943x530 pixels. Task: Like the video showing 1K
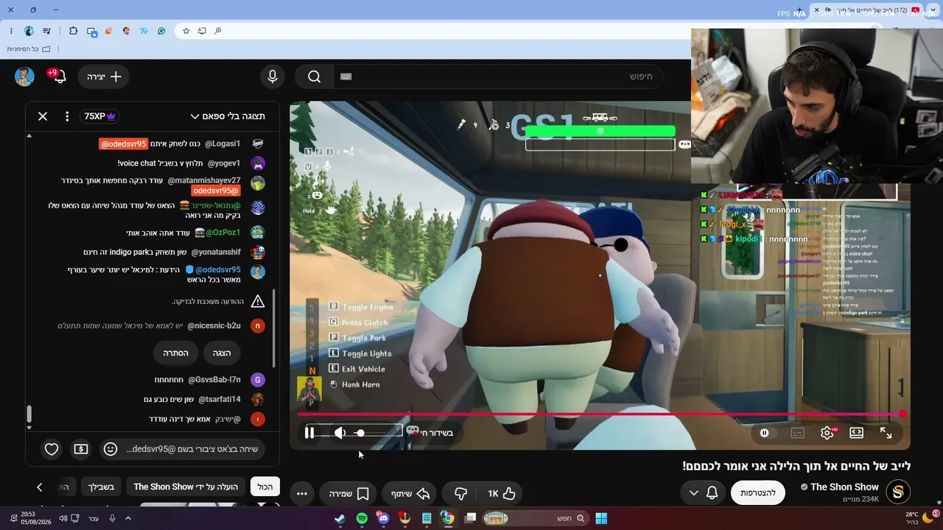(x=501, y=493)
